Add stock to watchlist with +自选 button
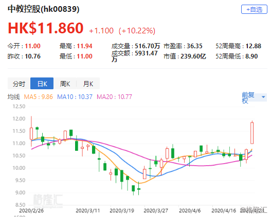271x217 pixels. pyautogui.click(x=254, y=9)
